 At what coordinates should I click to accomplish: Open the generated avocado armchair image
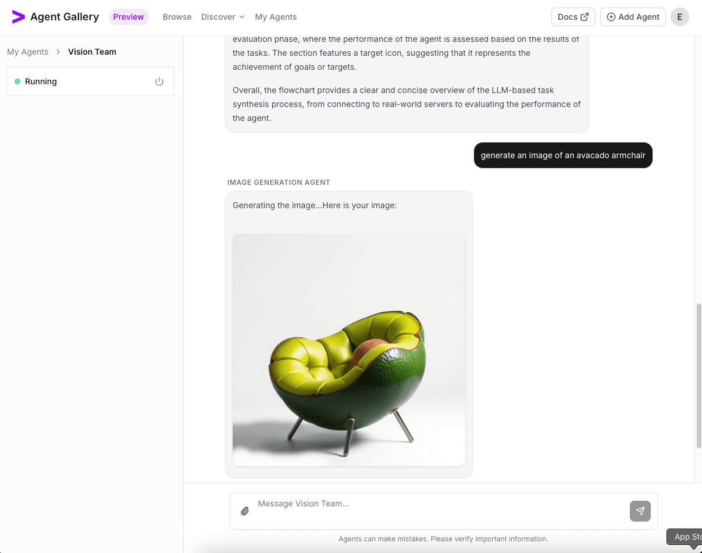[x=349, y=349]
